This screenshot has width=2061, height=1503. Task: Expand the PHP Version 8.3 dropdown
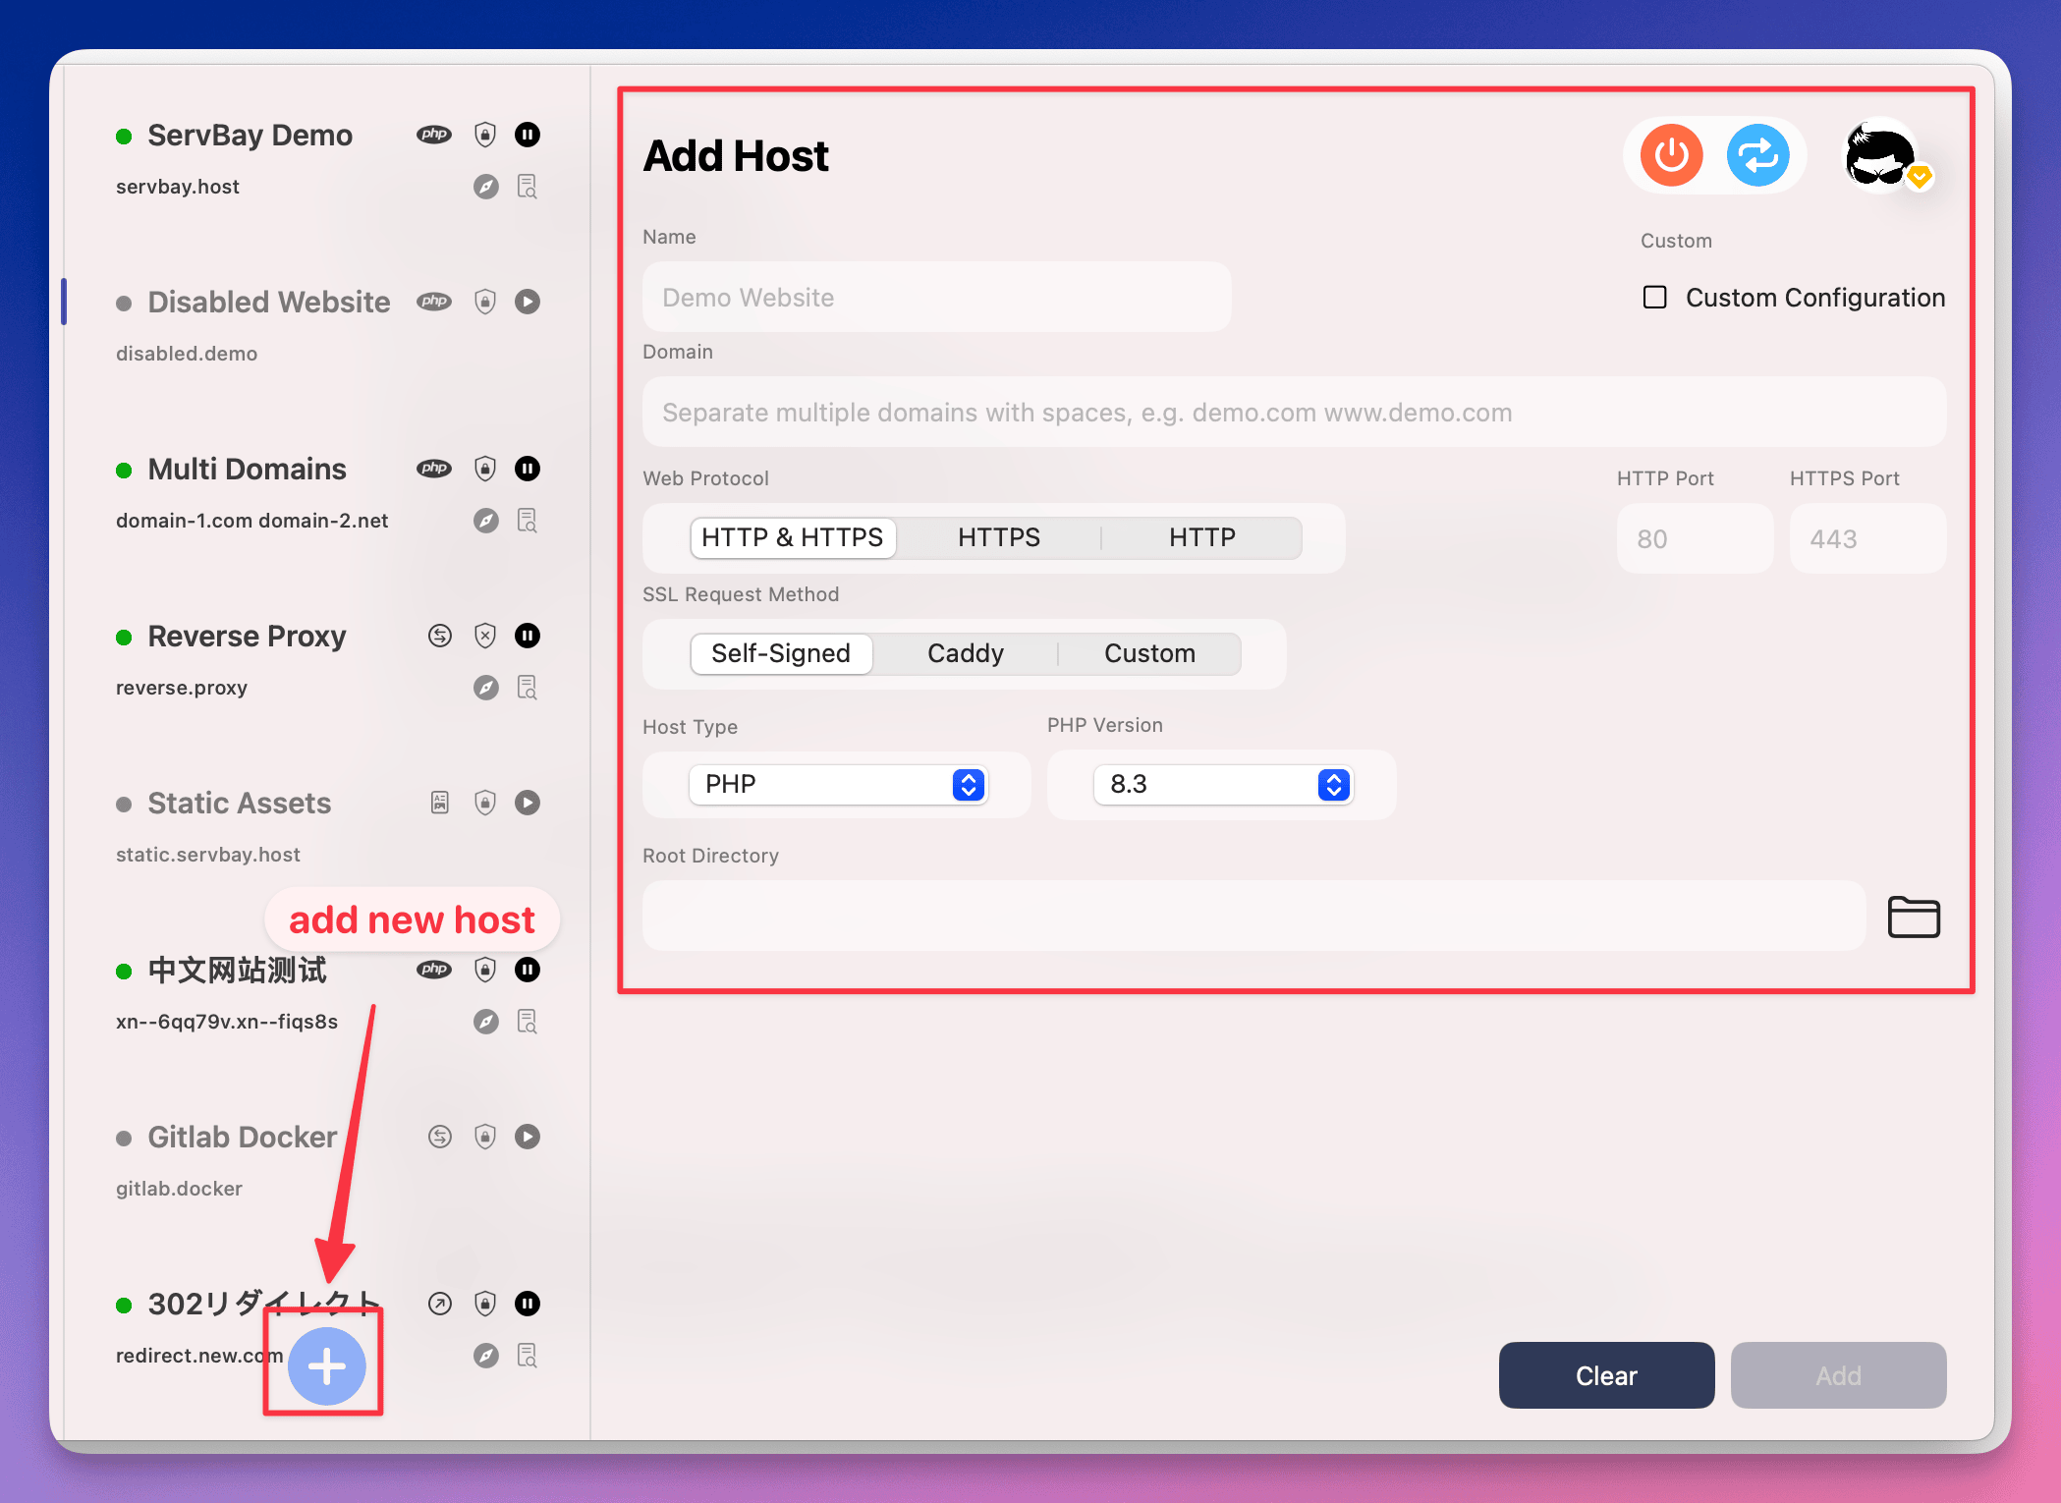tap(1331, 783)
